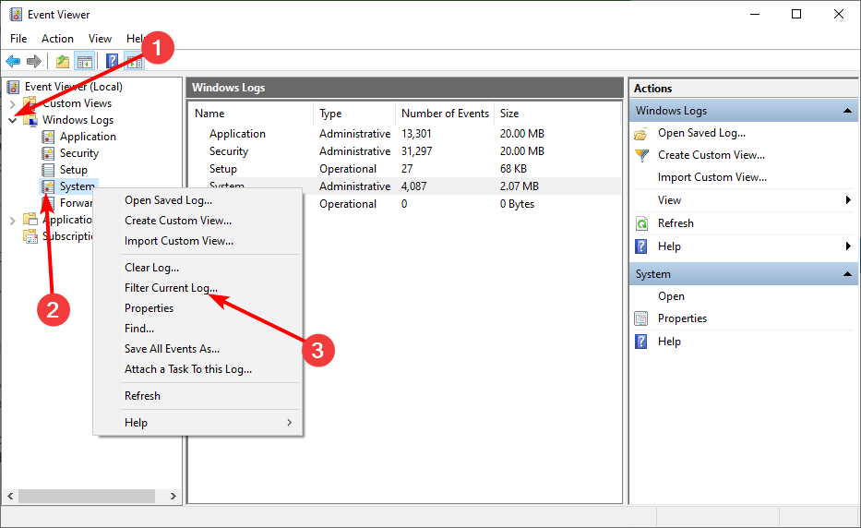861x528 pixels.
Task: Choose Filter Current Log from context menu
Action: [171, 288]
